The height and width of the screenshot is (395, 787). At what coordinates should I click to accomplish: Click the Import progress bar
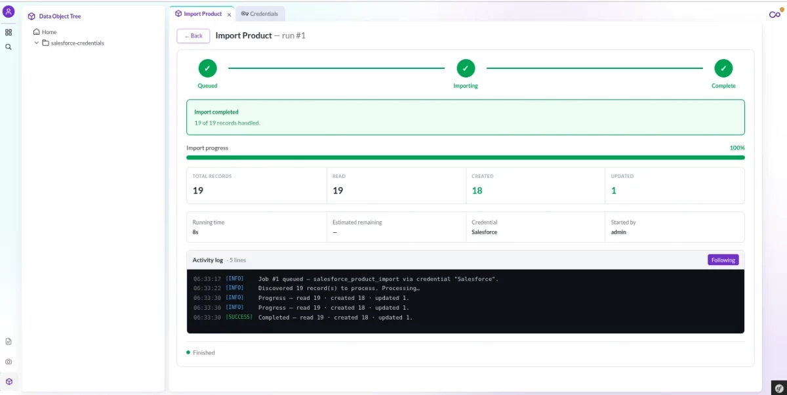466,157
